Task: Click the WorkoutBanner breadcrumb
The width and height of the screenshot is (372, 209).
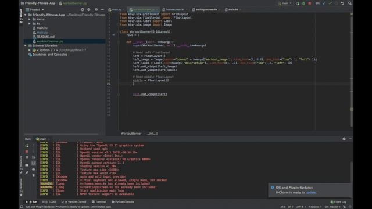Action: click(x=131, y=134)
